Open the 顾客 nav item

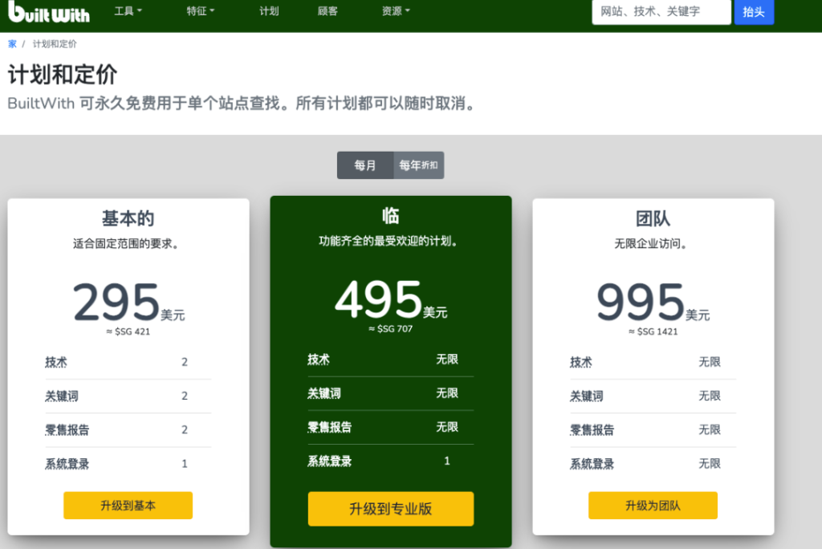pyautogui.click(x=328, y=11)
